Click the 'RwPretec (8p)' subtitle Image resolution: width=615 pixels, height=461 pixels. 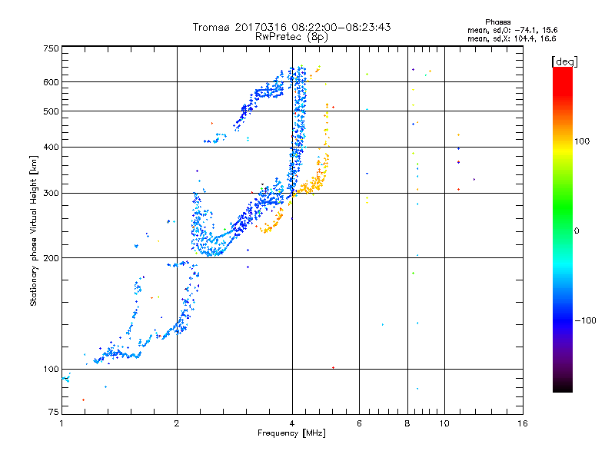[291, 37]
